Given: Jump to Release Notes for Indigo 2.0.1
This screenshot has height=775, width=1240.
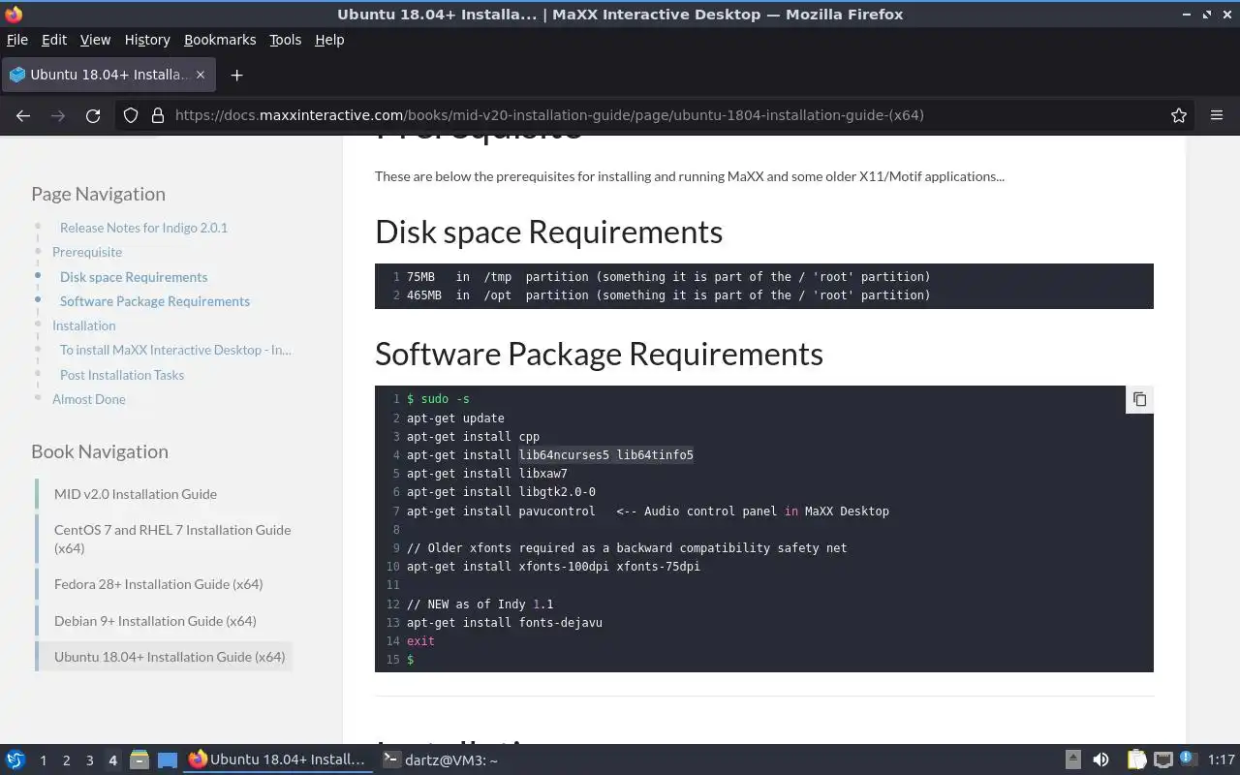Looking at the screenshot, I should coord(143,228).
